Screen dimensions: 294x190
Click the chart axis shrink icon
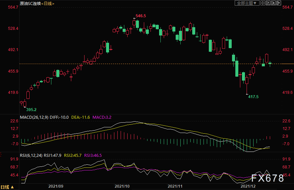268,3
